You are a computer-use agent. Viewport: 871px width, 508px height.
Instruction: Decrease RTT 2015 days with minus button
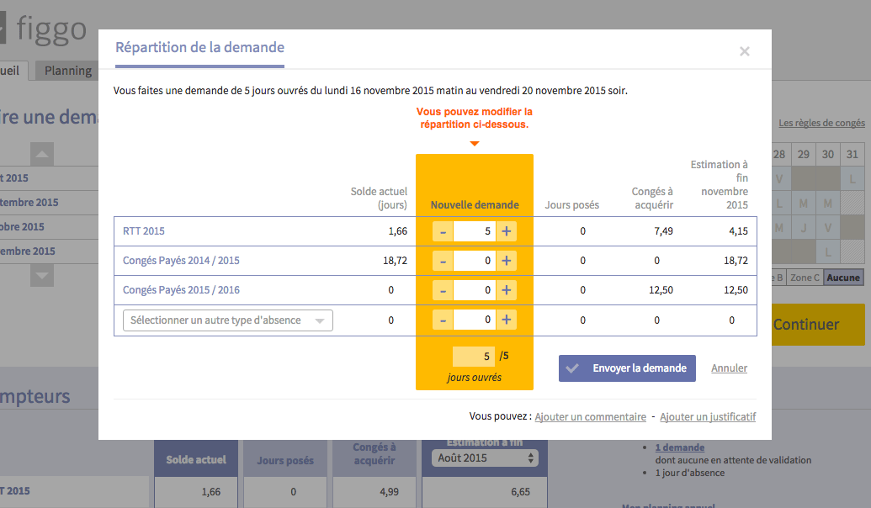443,231
